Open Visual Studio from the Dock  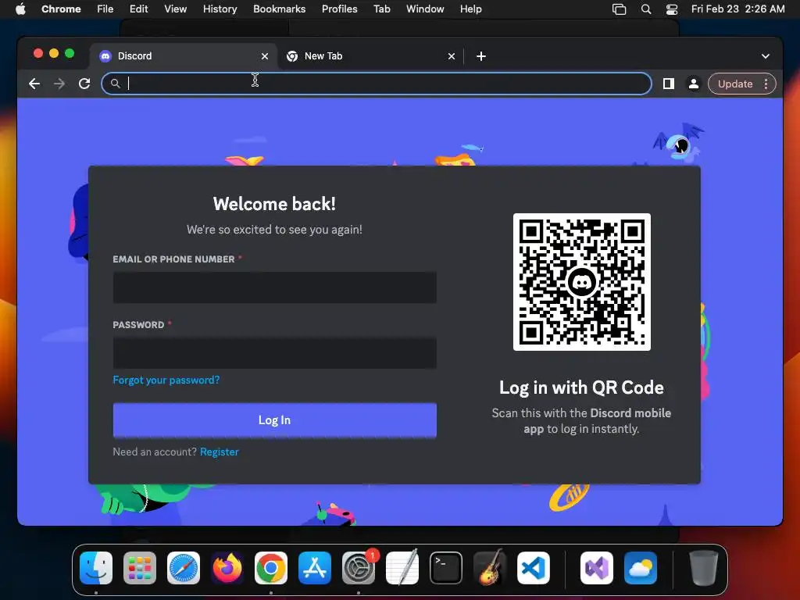(597, 568)
